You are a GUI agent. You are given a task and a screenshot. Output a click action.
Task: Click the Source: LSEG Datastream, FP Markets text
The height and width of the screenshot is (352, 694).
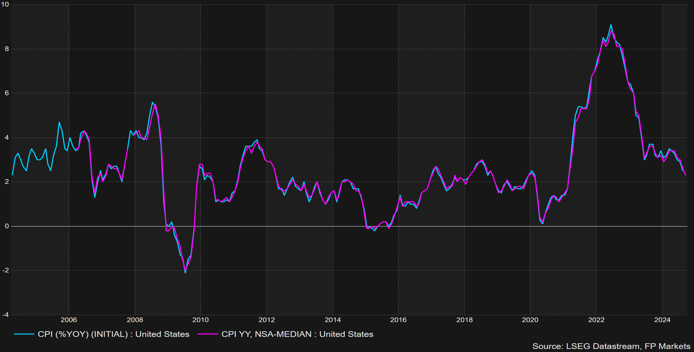[611, 346]
